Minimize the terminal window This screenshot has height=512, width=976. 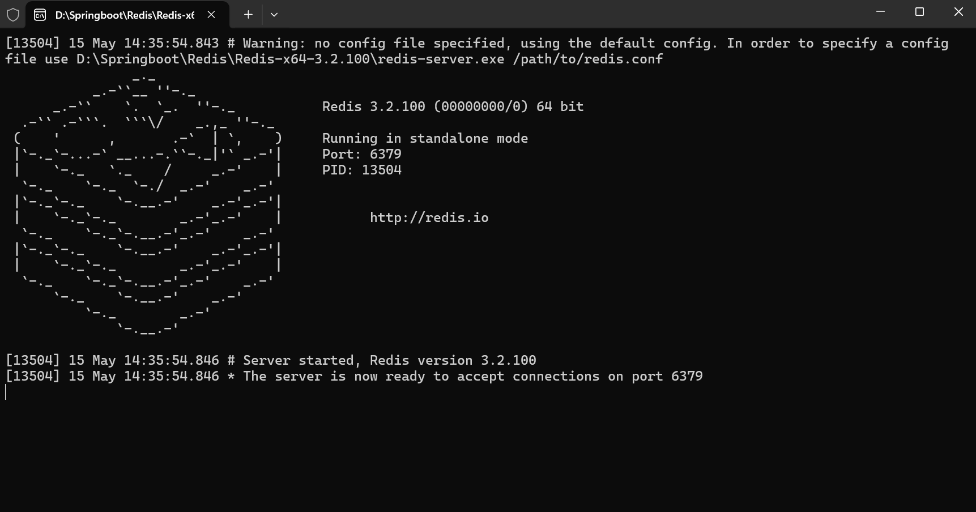coord(880,12)
